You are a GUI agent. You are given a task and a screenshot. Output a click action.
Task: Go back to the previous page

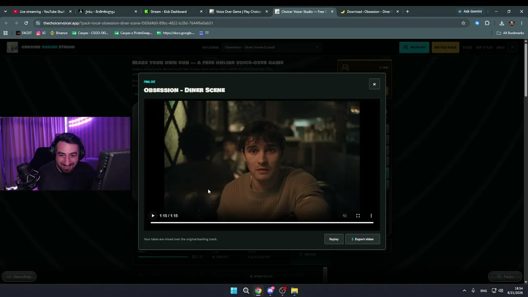[6, 23]
